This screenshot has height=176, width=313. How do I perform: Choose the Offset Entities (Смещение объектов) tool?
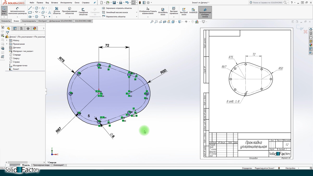83,11
